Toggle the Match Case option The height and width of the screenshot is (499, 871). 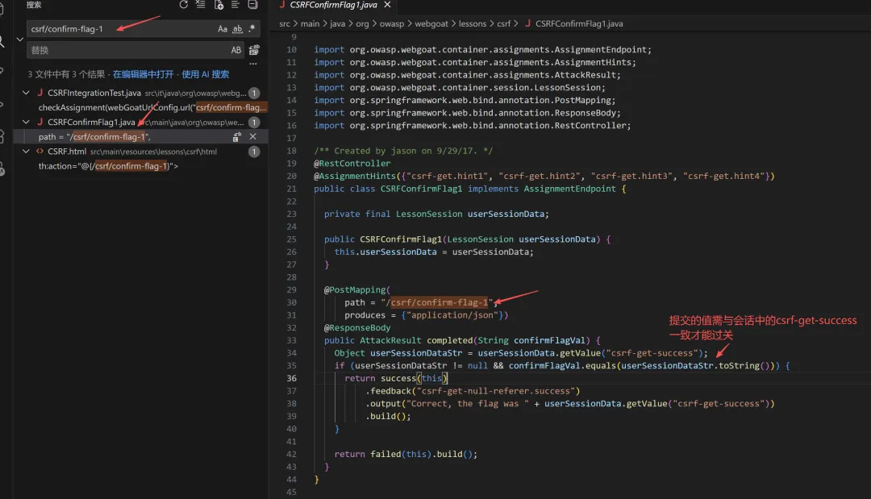click(223, 29)
